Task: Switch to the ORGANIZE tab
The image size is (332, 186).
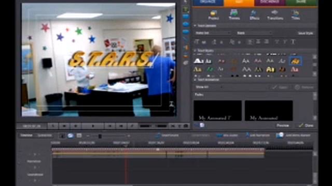Action: click(x=208, y=3)
